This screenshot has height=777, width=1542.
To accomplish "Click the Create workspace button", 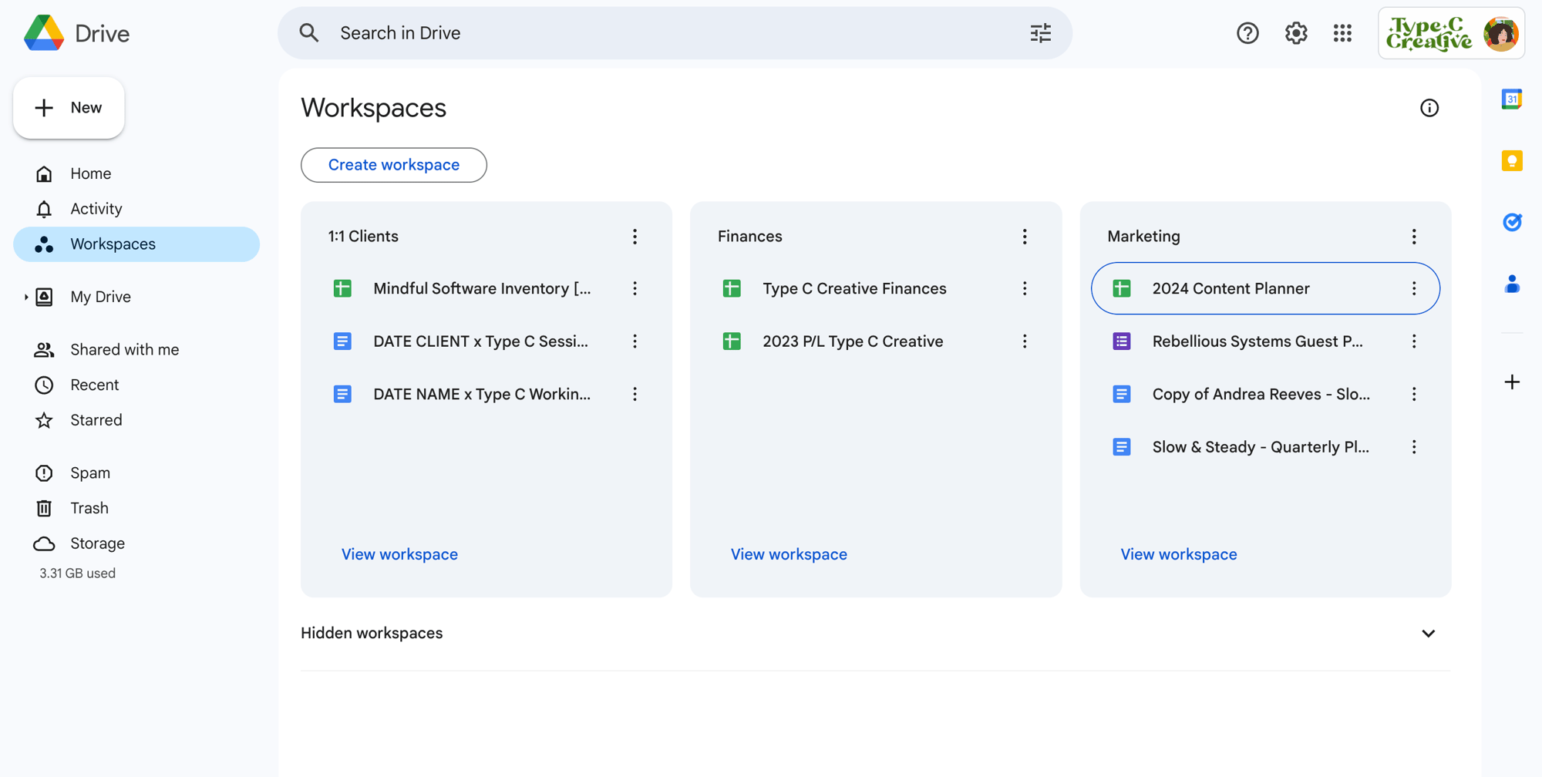I will pyautogui.click(x=393, y=165).
